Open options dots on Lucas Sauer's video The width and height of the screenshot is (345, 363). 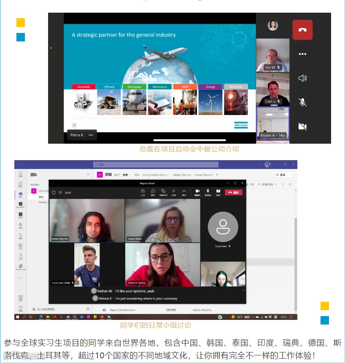coord(77,283)
